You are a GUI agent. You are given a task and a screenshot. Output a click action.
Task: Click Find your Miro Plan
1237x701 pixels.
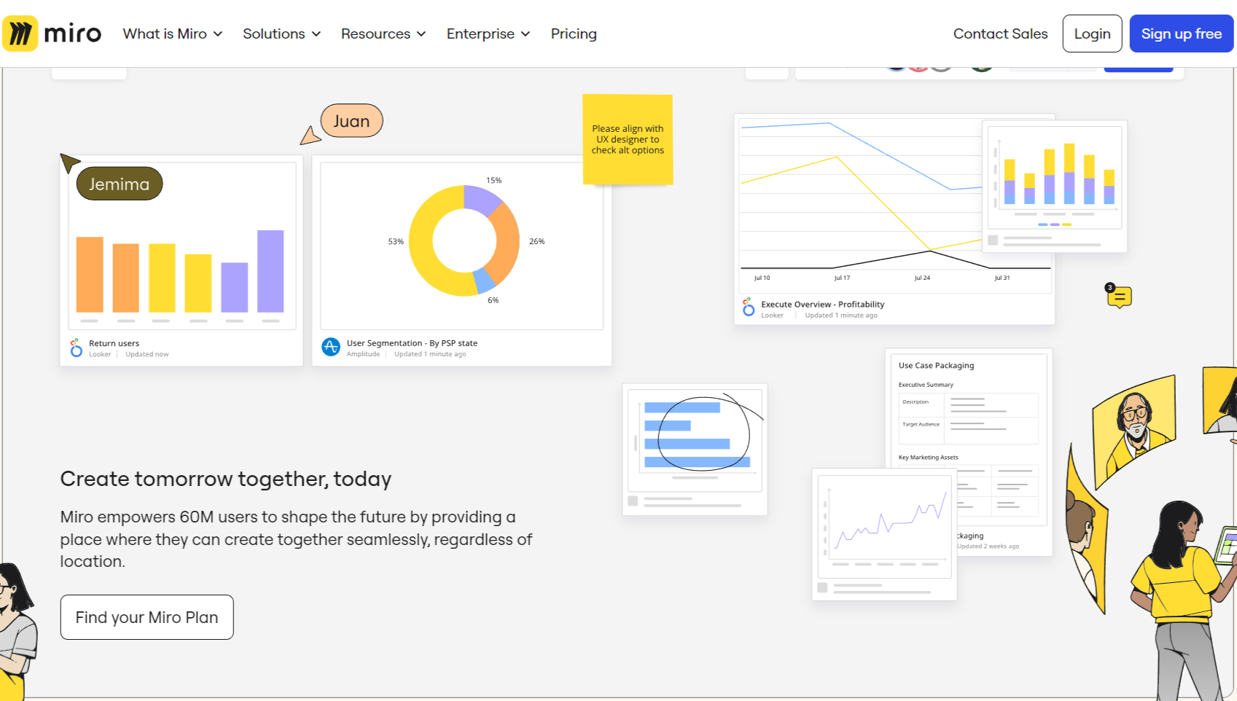pos(146,617)
